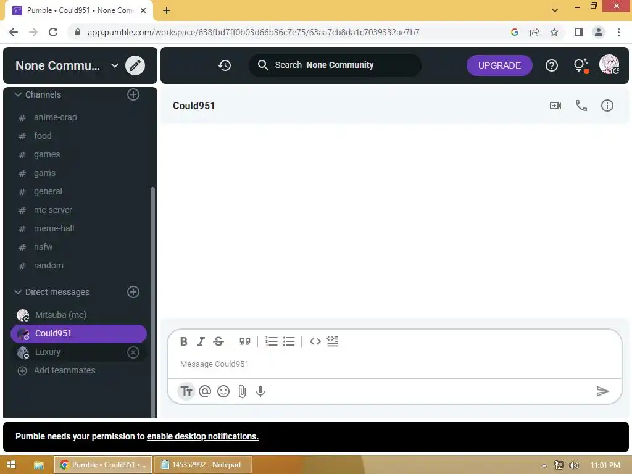
Task: Send the message with arrow icon
Action: 602,391
